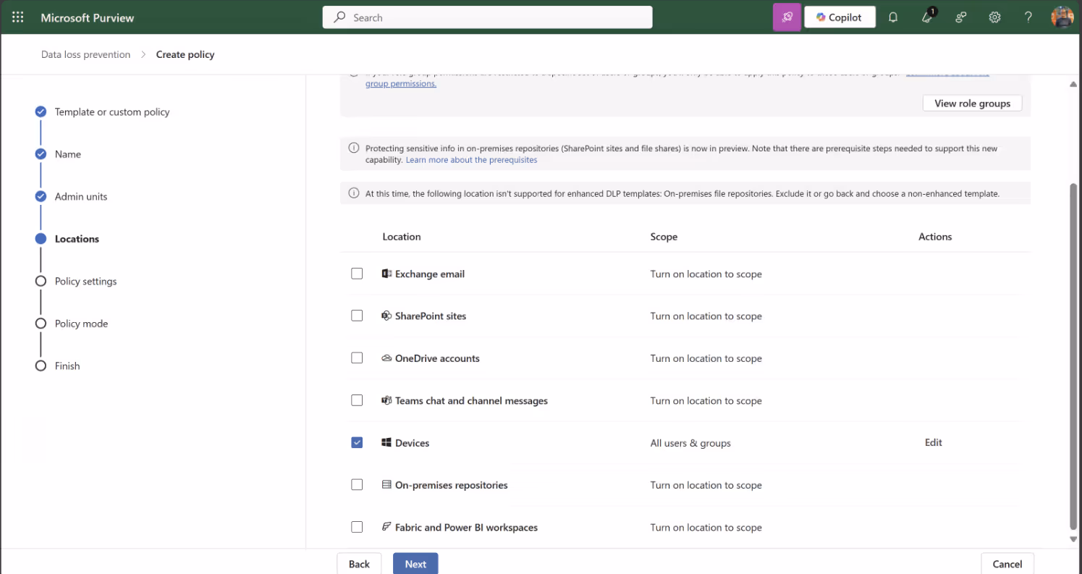Click the Cancel button
The width and height of the screenshot is (1082, 574).
click(1007, 565)
